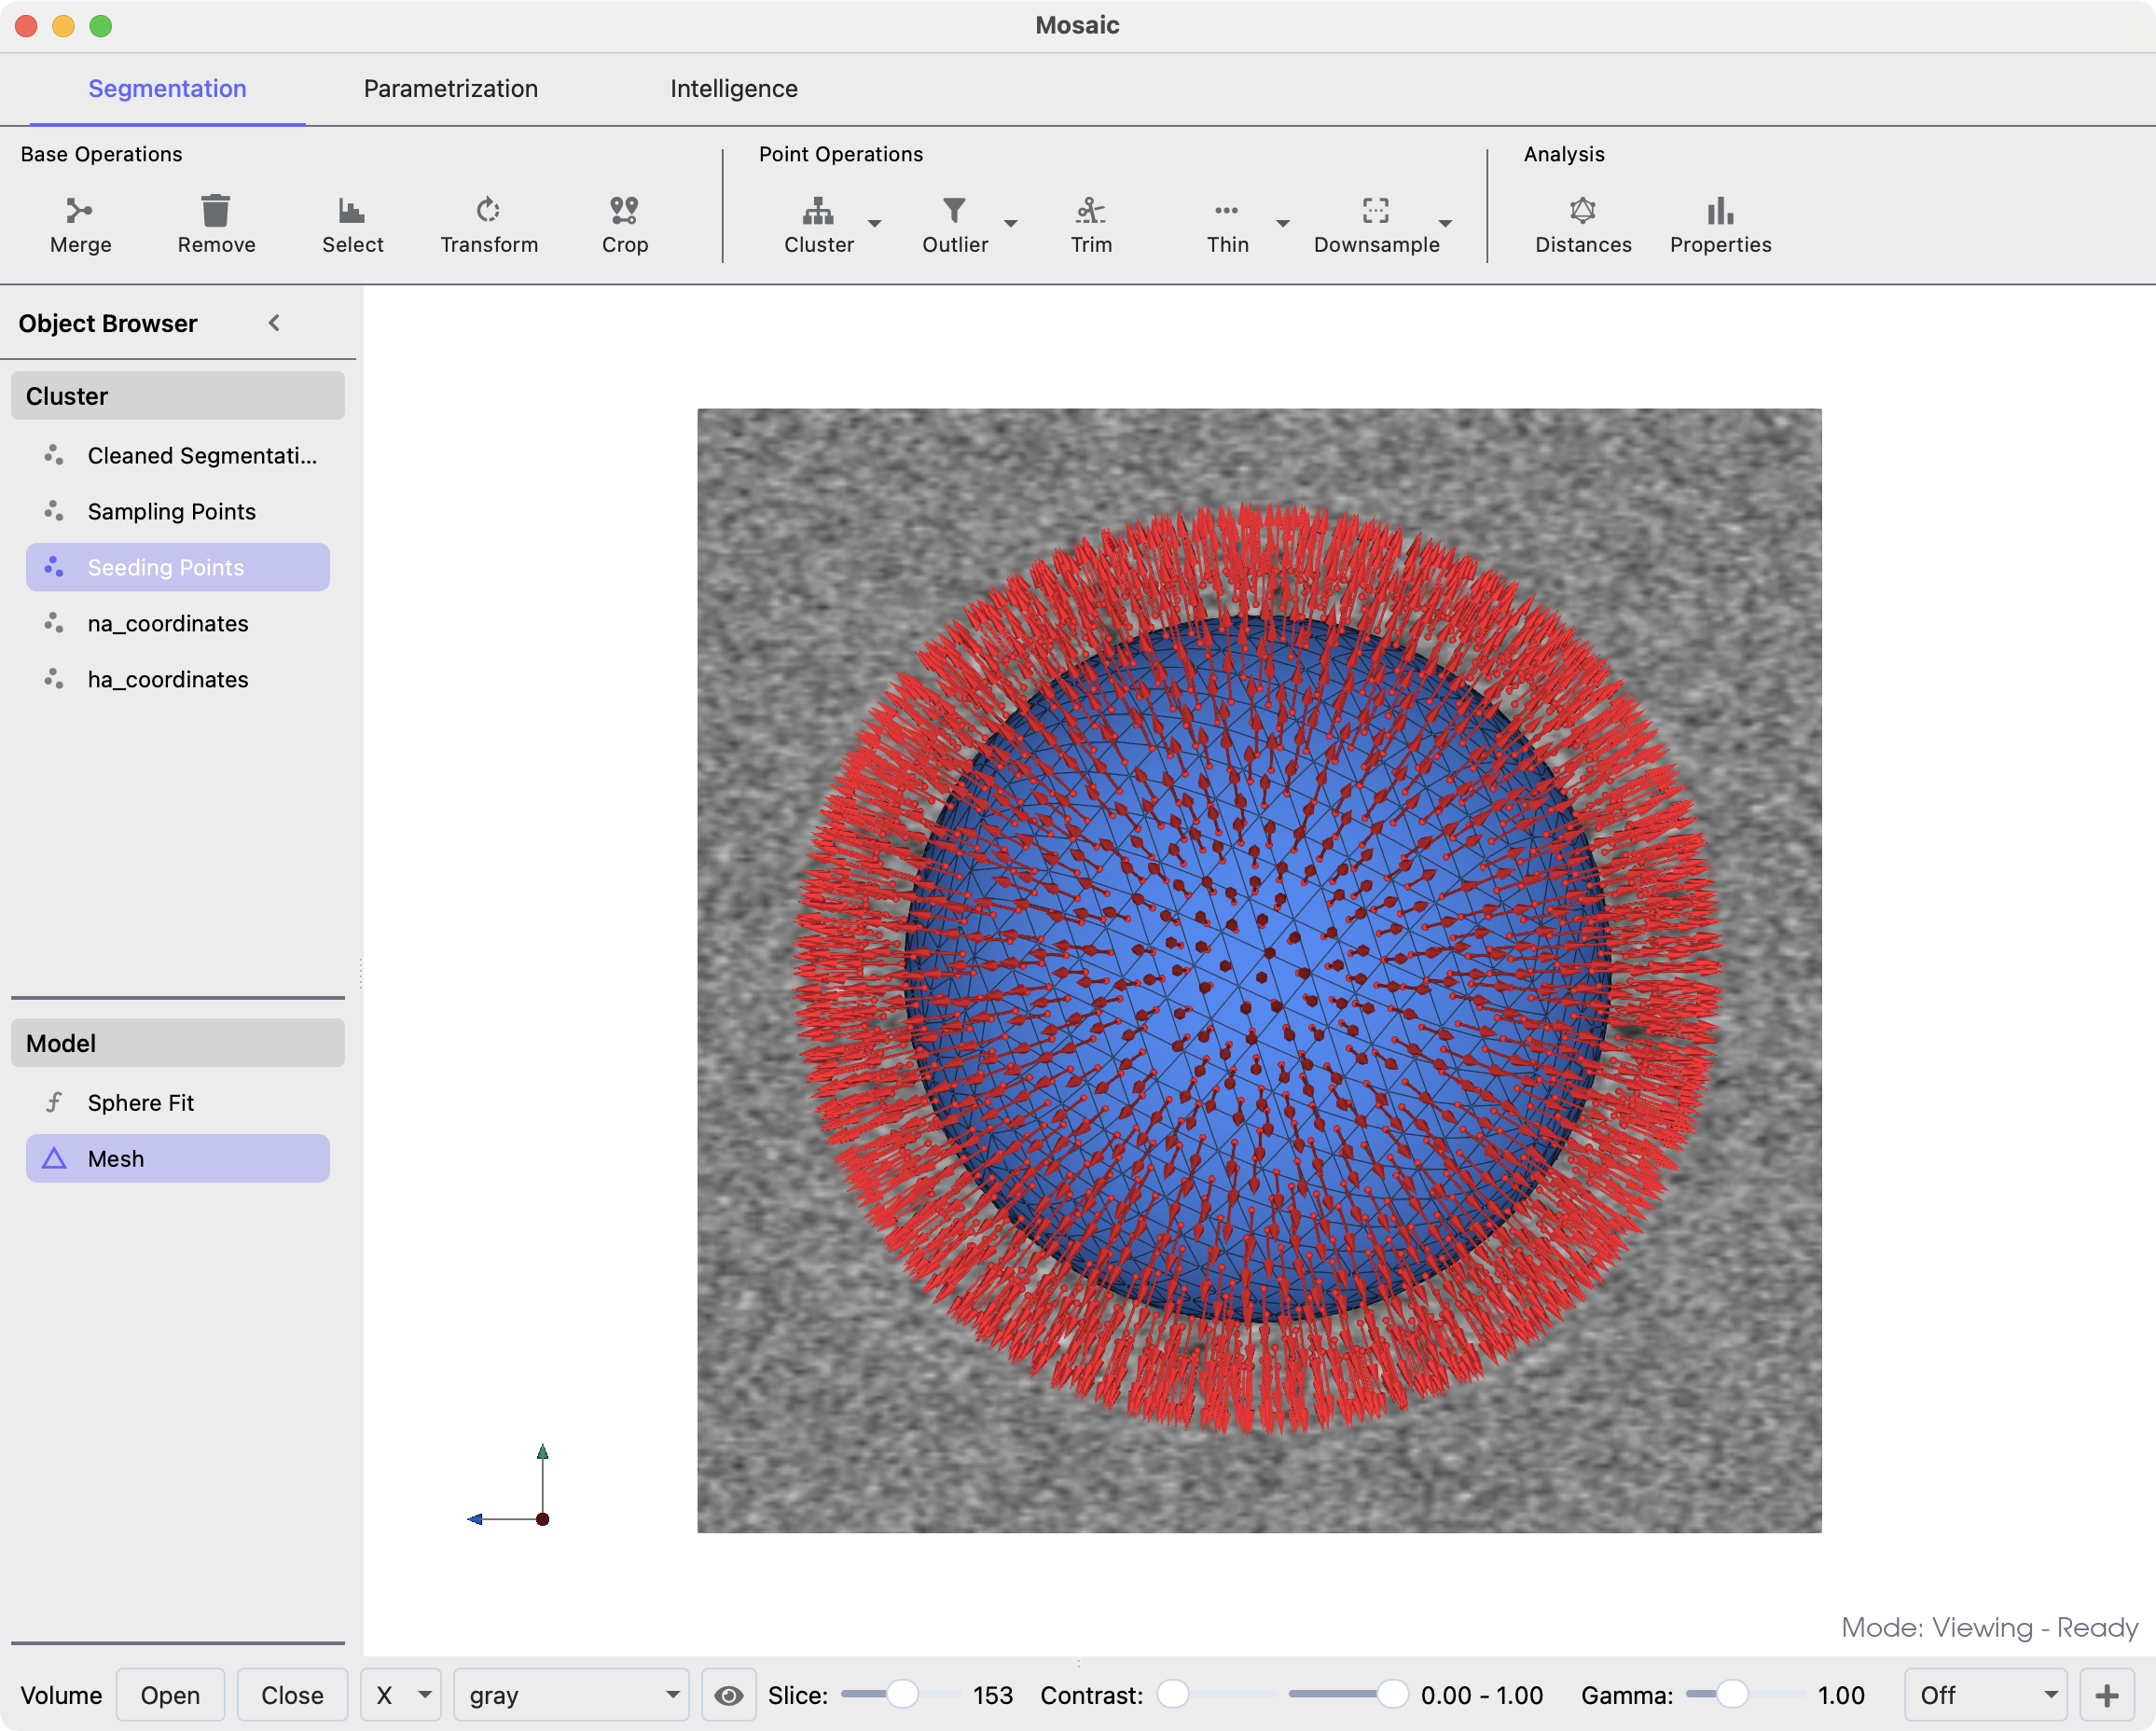Switch to the Intelligence tab
This screenshot has width=2156, height=1731.
pos(734,88)
